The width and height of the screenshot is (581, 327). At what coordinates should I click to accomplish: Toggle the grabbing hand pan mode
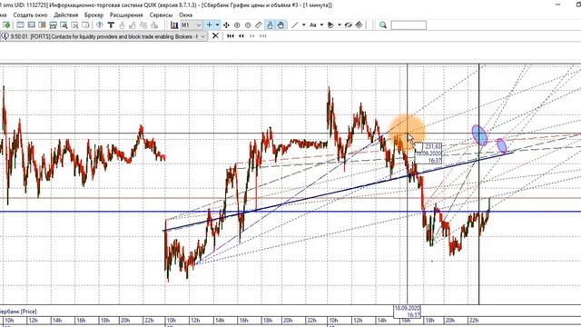[281, 25]
